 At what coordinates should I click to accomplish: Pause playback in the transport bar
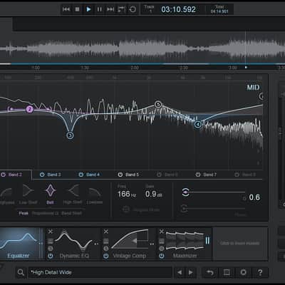[99, 9]
